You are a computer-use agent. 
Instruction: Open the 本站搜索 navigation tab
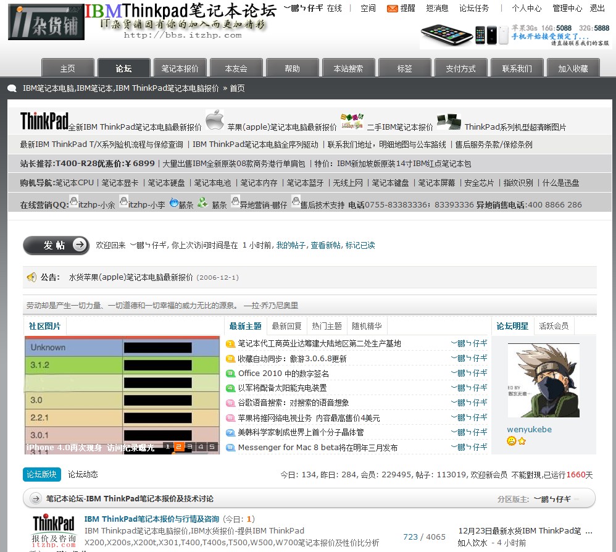tap(349, 68)
